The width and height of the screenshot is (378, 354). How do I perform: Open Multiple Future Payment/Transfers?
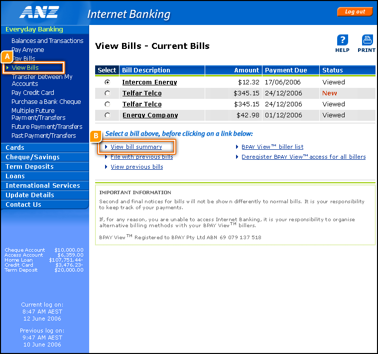tap(38, 114)
